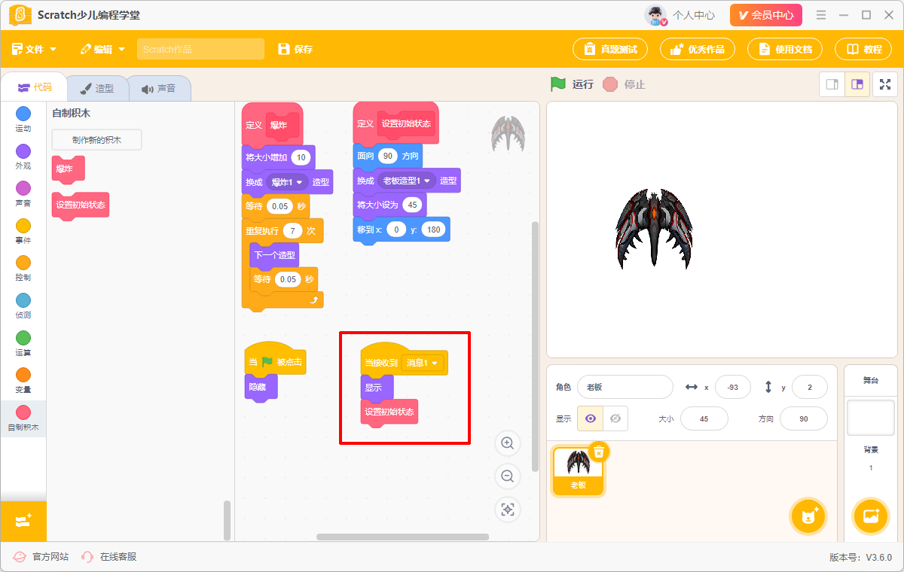
Task: Show the sprite with eye toggle
Action: click(590, 418)
